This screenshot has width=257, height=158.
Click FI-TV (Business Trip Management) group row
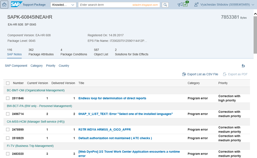point(126,146)
